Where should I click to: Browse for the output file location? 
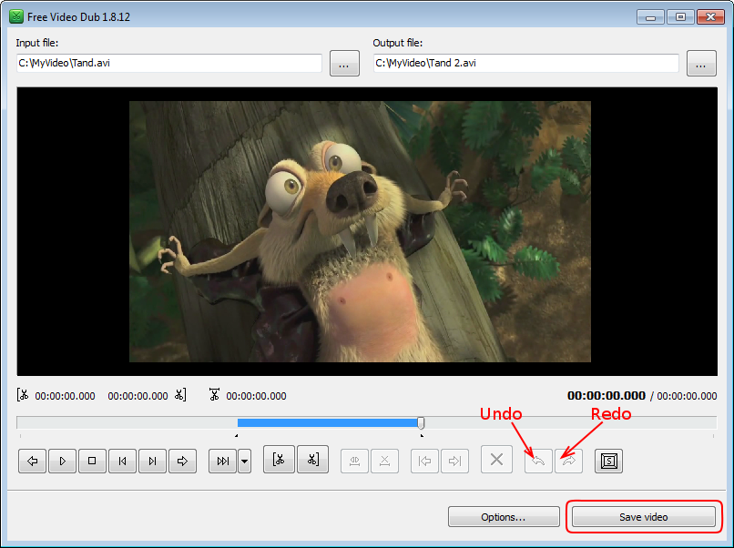click(701, 64)
